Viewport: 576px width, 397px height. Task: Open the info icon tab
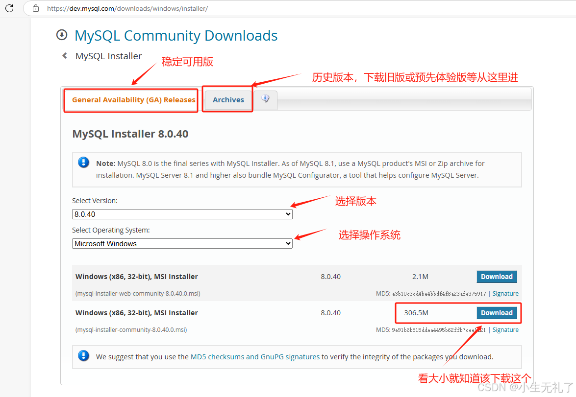(265, 99)
